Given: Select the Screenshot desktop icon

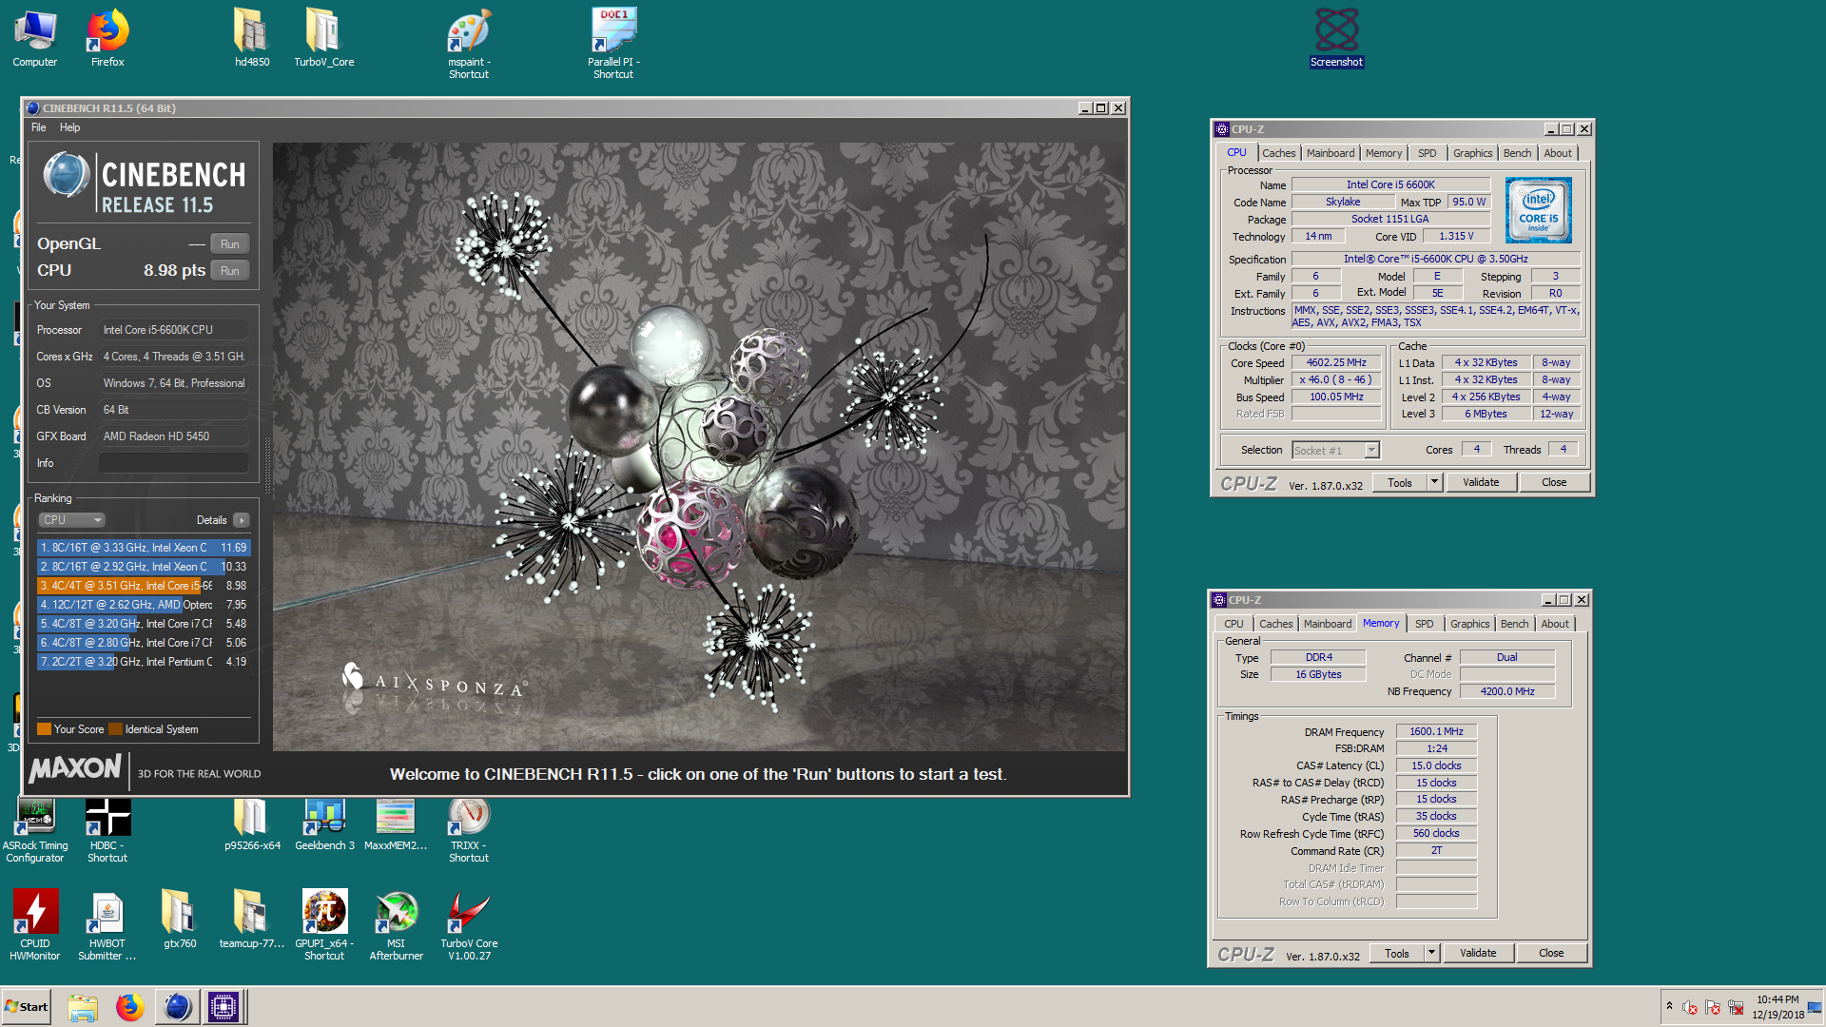Looking at the screenshot, I should coord(1336,38).
